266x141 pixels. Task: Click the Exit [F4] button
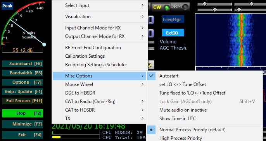coord(22,135)
